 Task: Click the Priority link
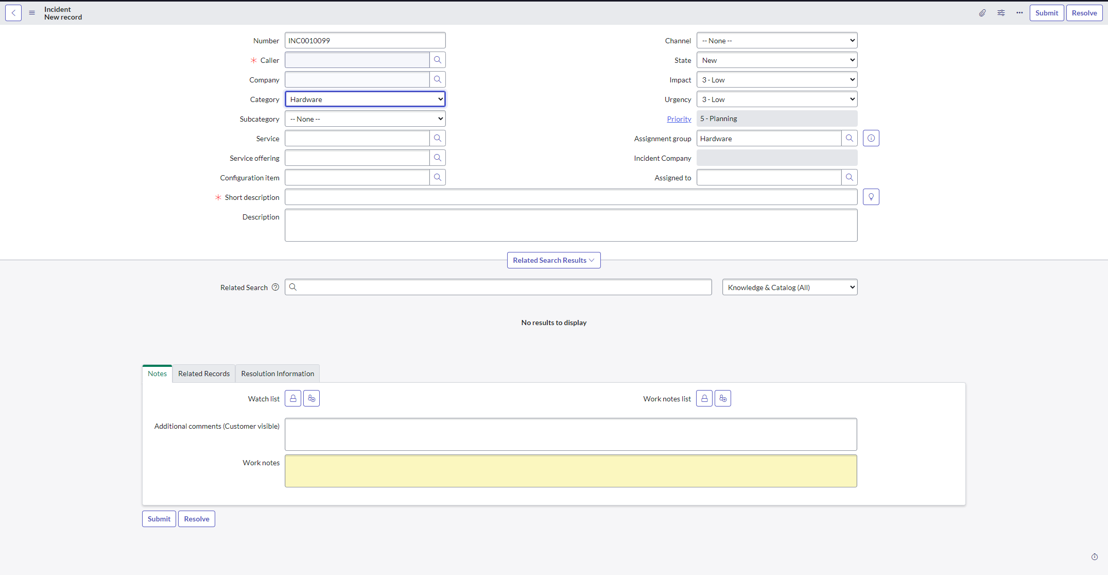click(x=679, y=119)
